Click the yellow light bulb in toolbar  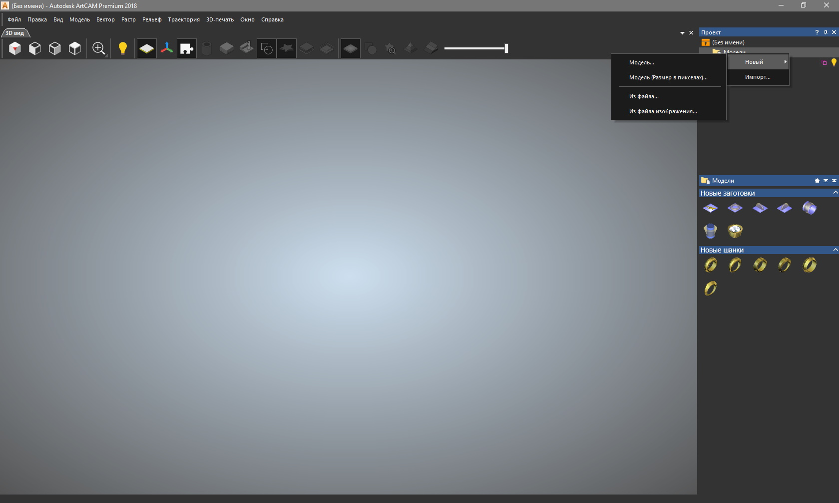[x=122, y=48]
